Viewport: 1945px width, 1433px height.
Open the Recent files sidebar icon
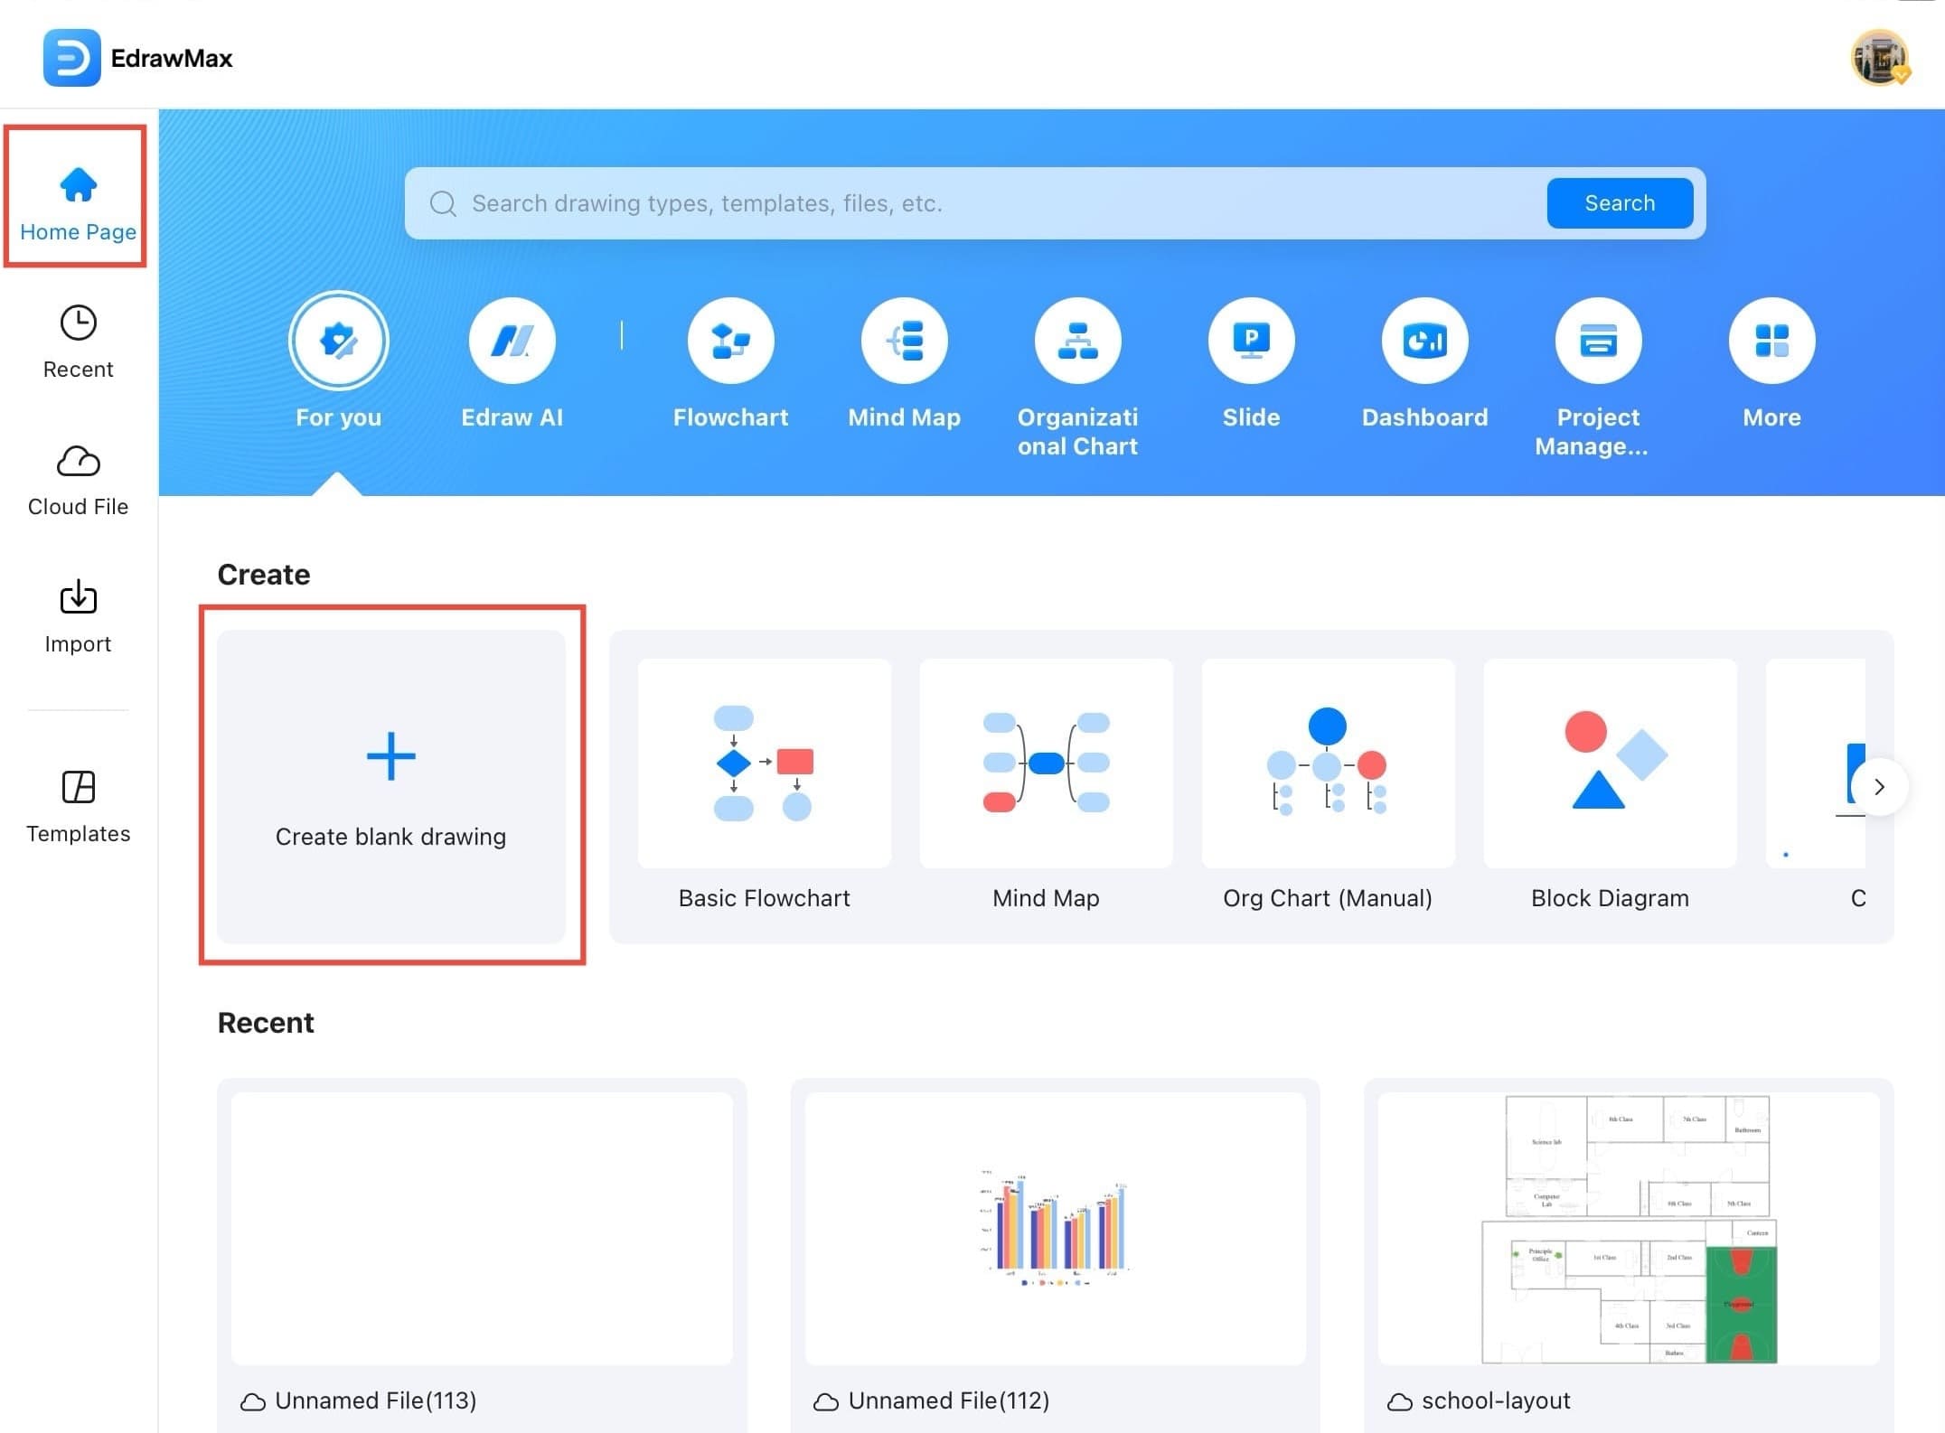coord(78,342)
